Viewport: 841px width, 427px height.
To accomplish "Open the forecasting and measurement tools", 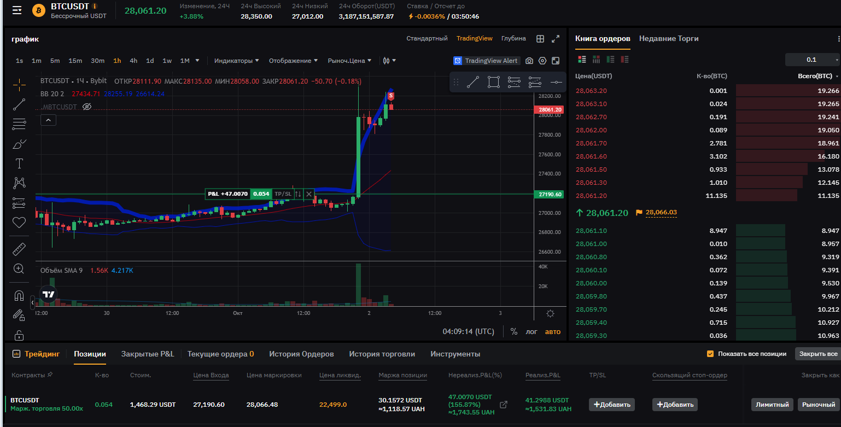I will pyautogui.click(x=19, y=203).
